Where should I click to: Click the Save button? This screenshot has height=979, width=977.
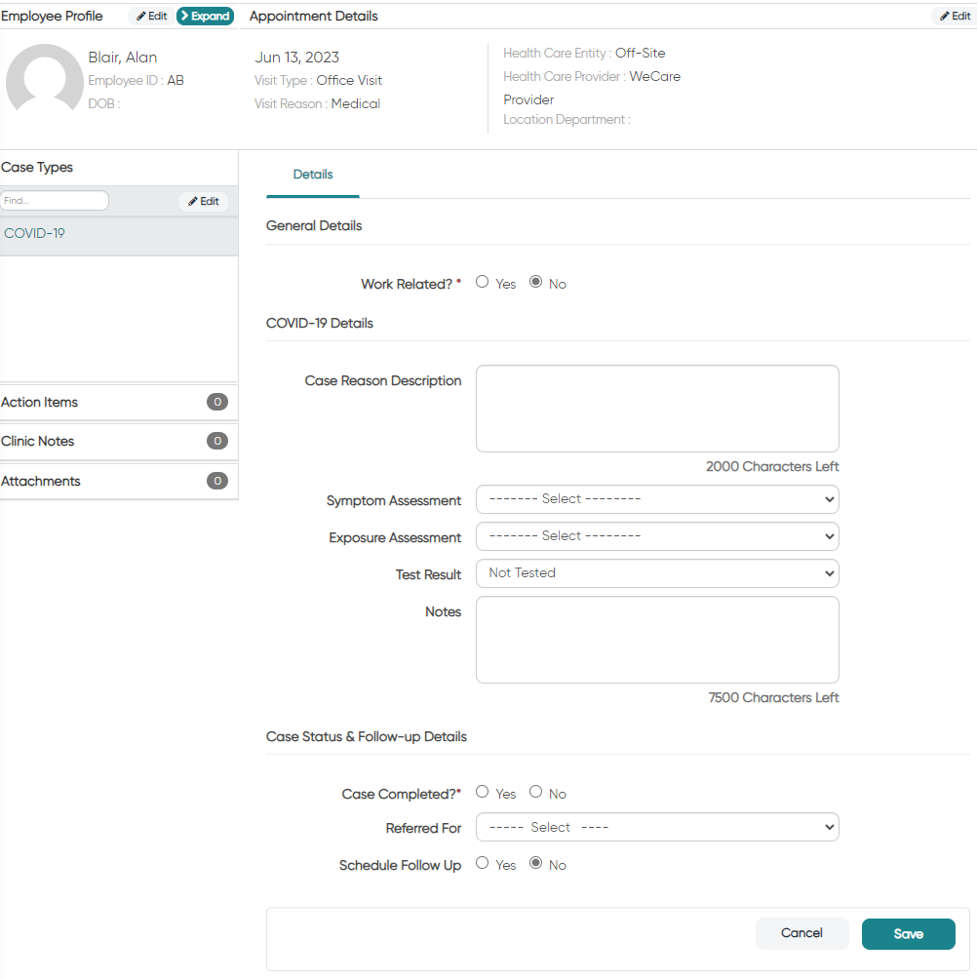pyautogui.click(x=909, y=934)
